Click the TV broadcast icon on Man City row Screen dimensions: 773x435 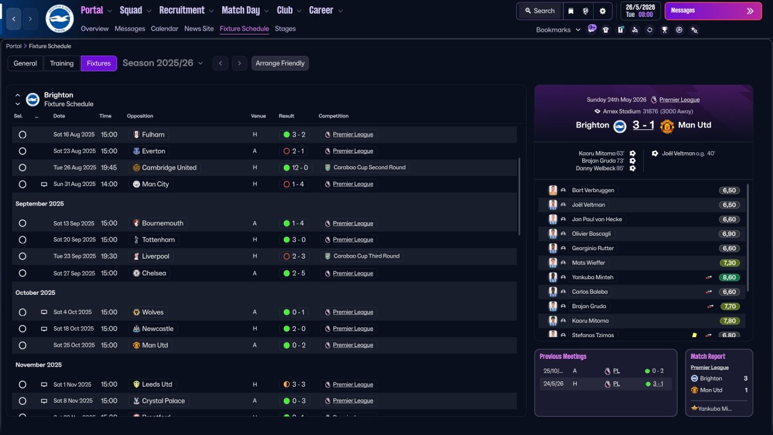[x=44, y=184]
